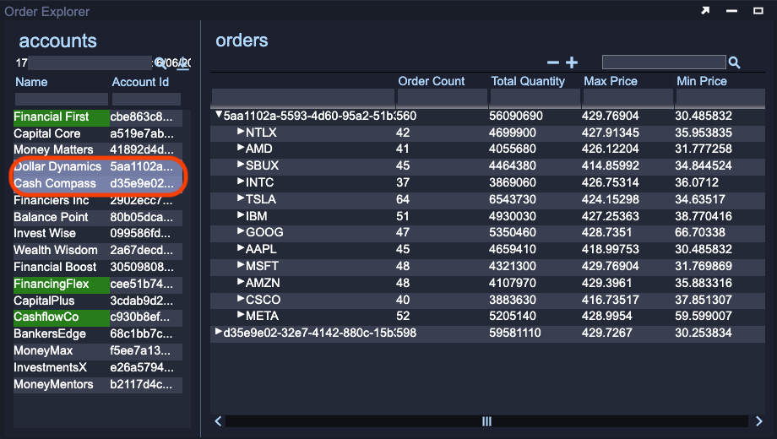Screen dimensions: 777x439
Task: Sort by Max Price column header
Action: [610, 81]
